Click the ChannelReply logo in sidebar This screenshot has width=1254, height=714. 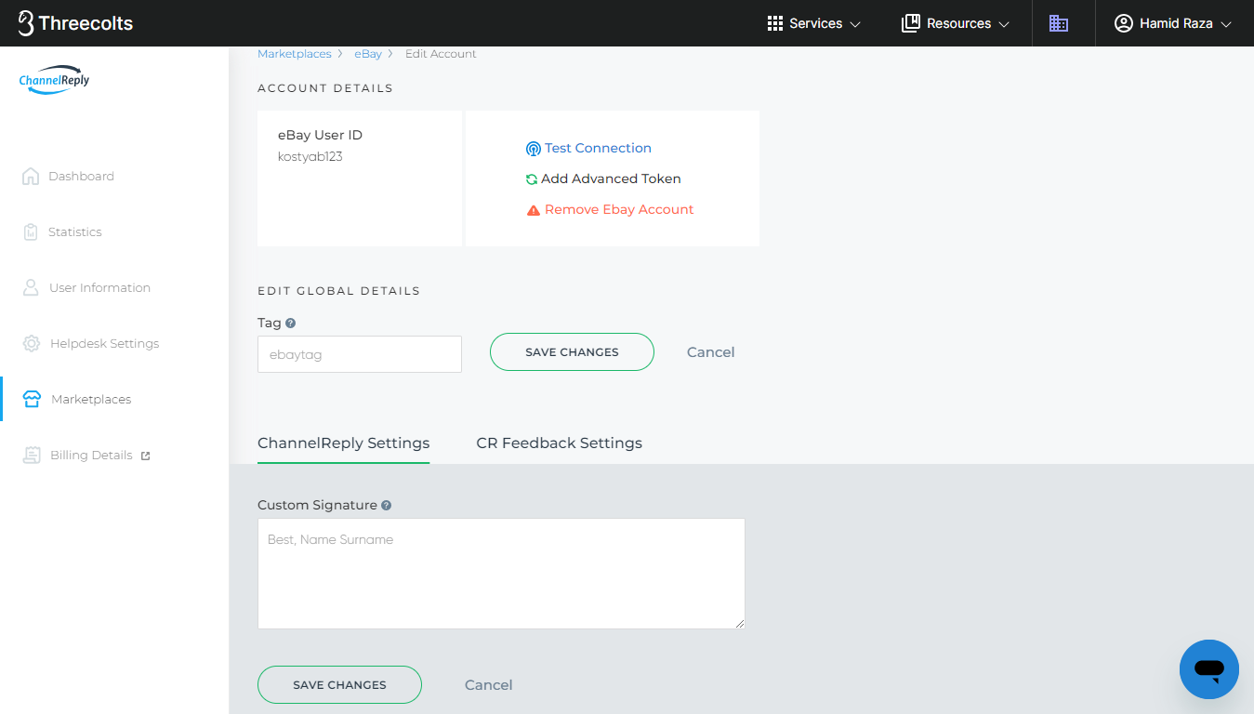coord(54,80)
